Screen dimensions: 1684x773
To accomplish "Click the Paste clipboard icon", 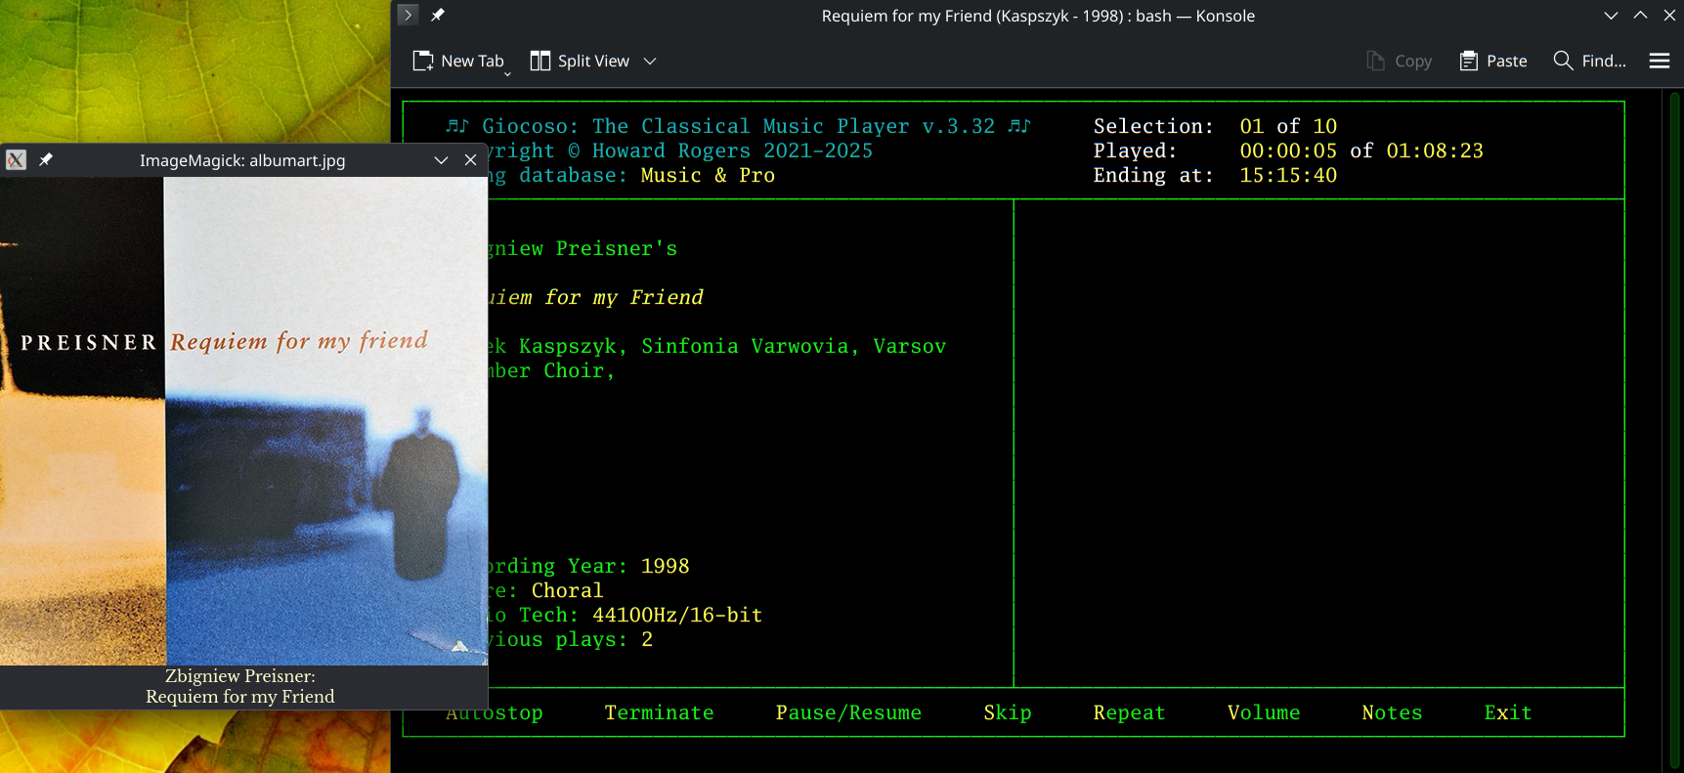I will pos(1468,61).
